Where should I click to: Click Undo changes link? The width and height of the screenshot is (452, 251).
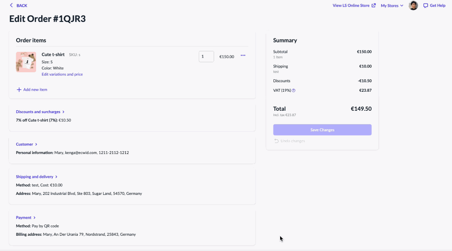pyautogui.click(x=292, y=141)
